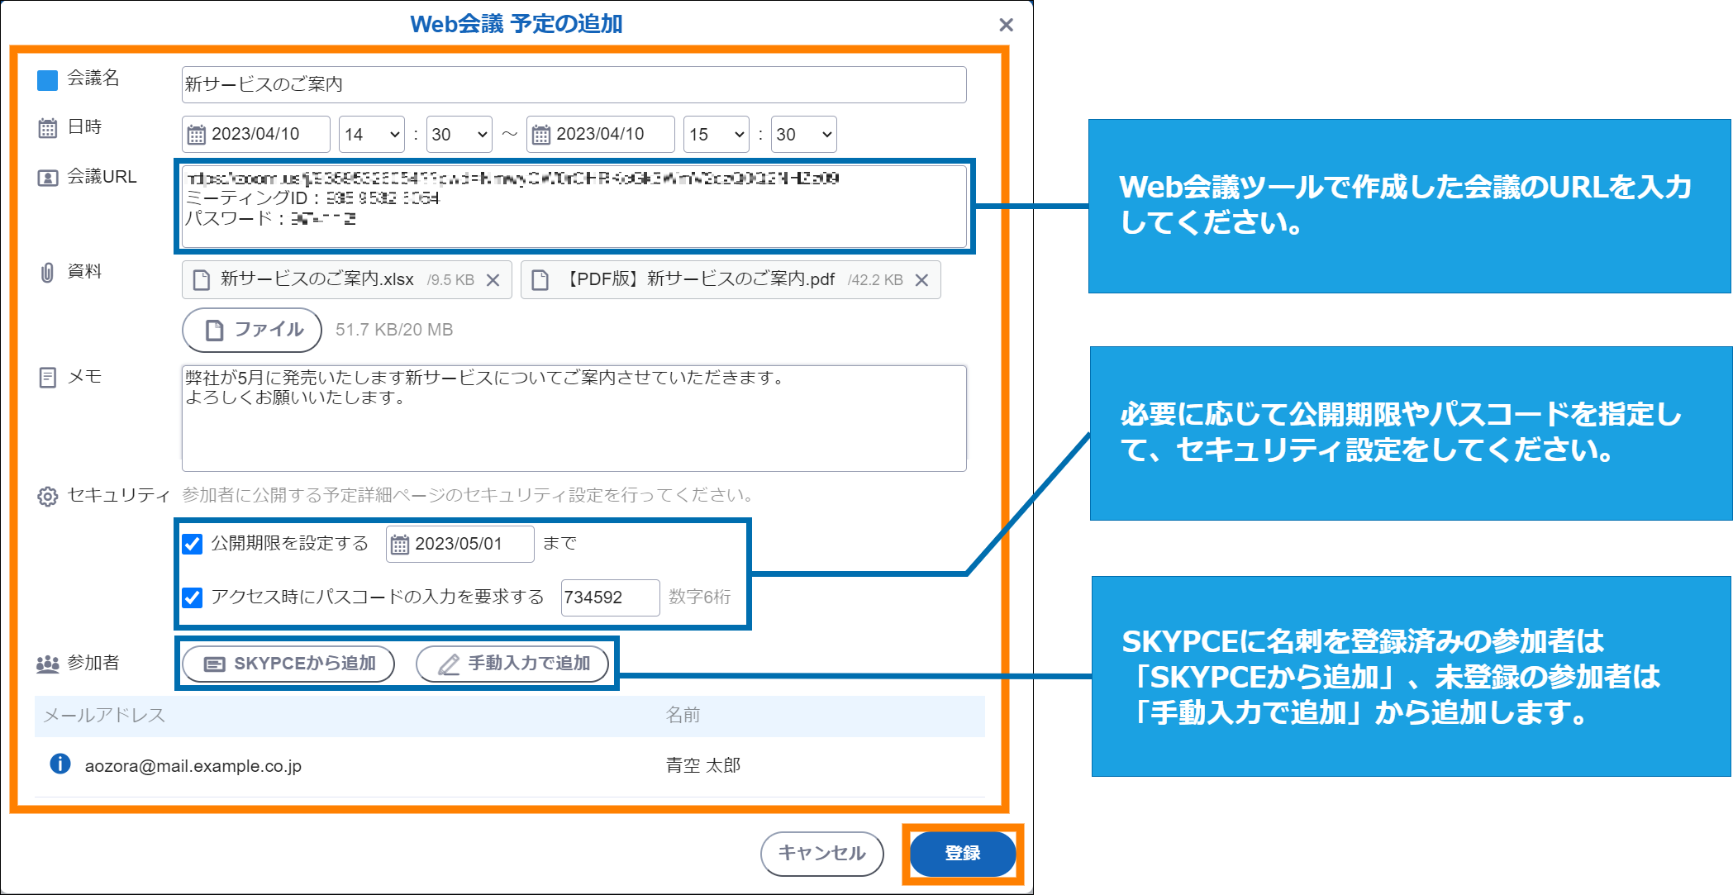Image resolution: width=1733 pixels, height=895 pixels.
Task: Click the 公開期限 calendar icon
Action: coord(400,545)
